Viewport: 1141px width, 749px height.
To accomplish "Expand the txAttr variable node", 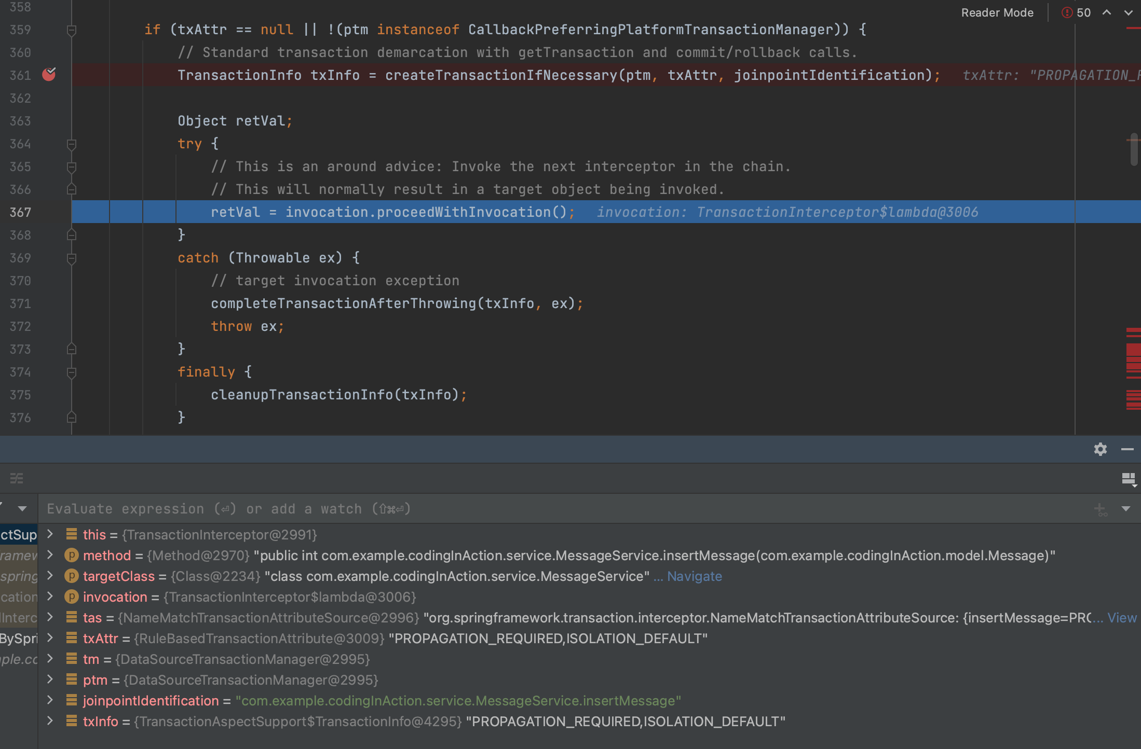I will pos(50,638).
